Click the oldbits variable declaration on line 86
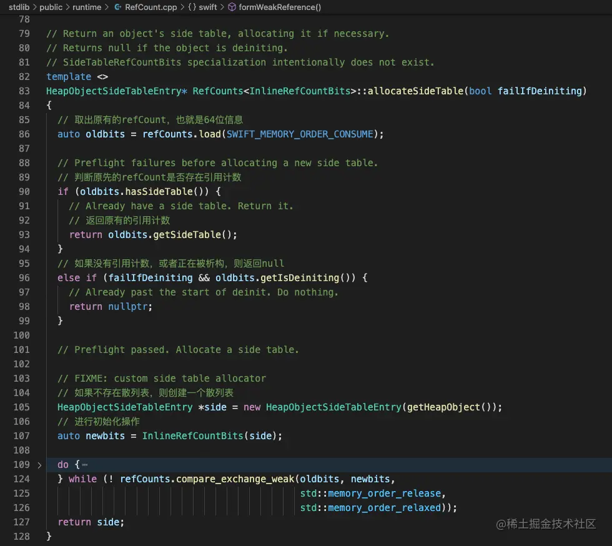This screenshot has width=612, height=546. pos(105,134)
